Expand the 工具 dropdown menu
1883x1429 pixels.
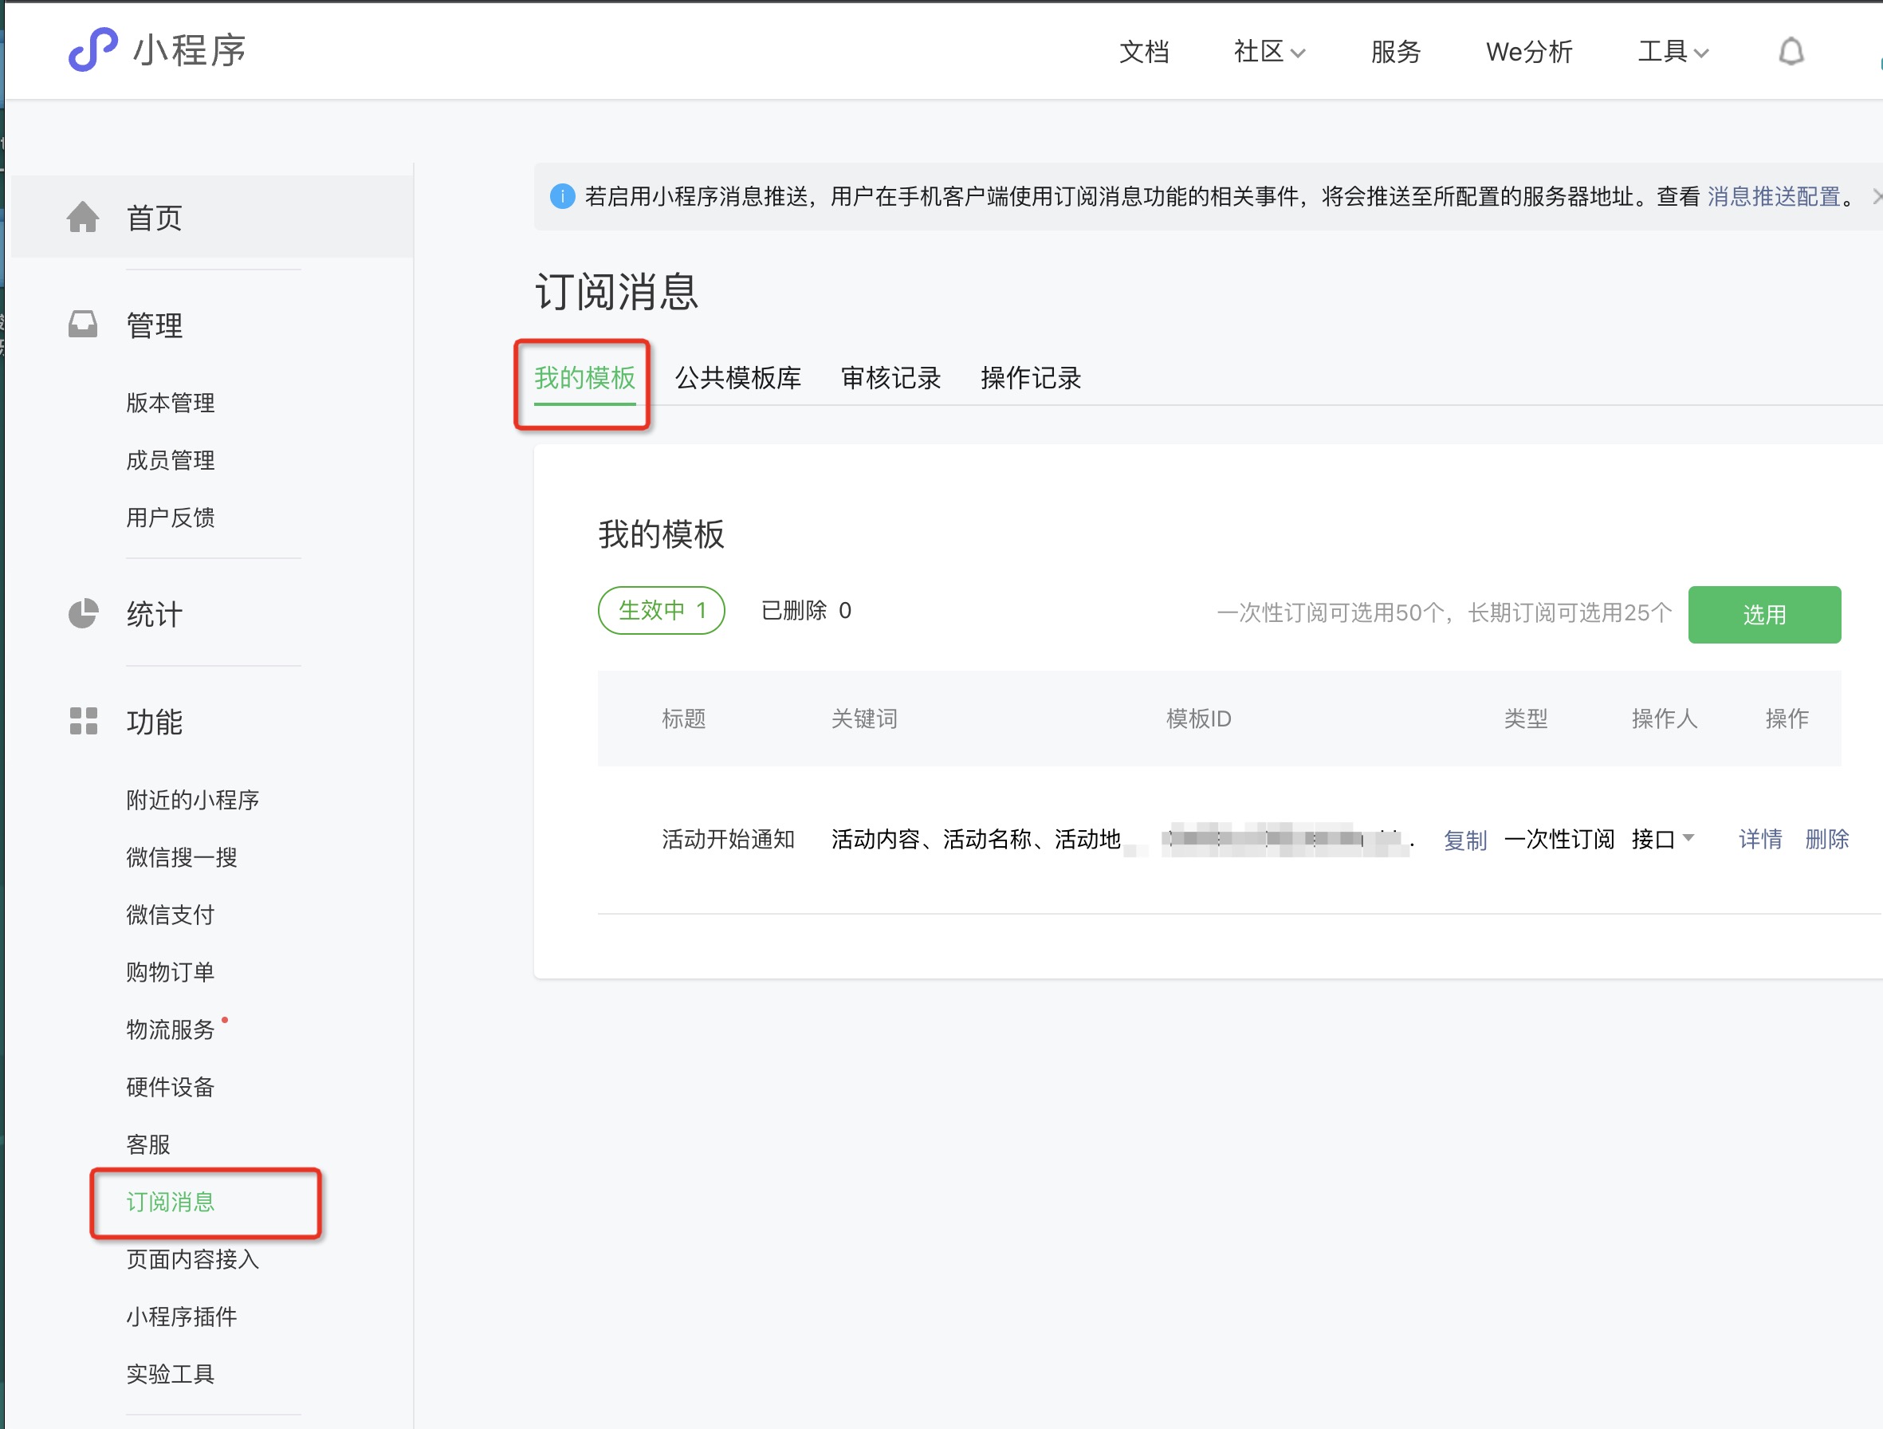1673,52
